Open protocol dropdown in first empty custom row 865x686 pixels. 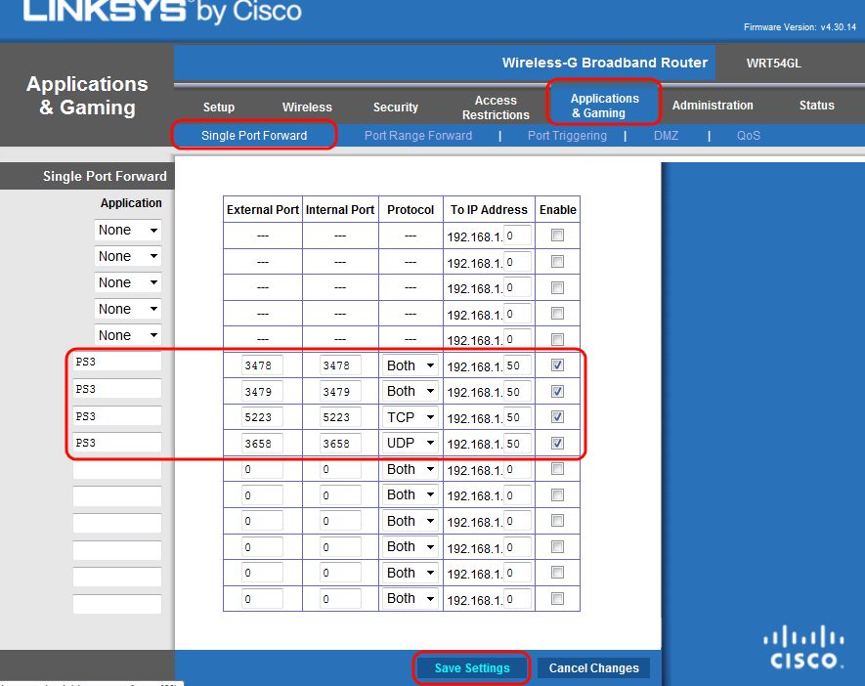pyautogui.click(x=410, y=469)
